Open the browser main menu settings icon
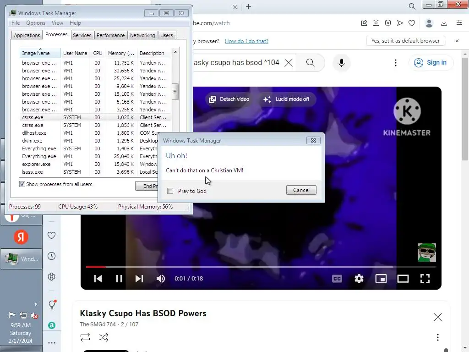Viewport: 469px width, 352px height. coord(459,23)
